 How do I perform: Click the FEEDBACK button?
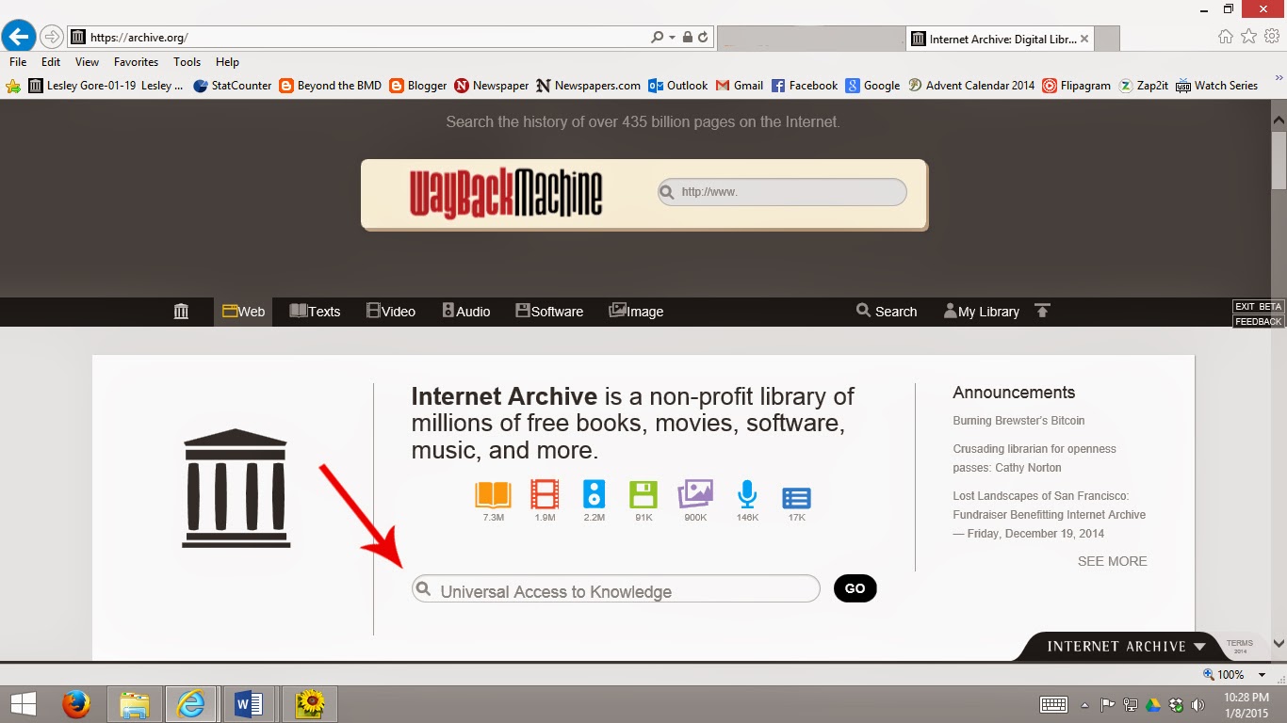click(1258, 321)
